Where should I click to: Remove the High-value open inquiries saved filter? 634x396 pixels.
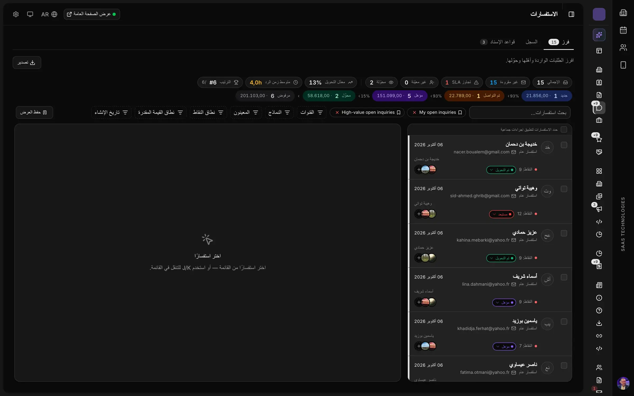[337, 112]
